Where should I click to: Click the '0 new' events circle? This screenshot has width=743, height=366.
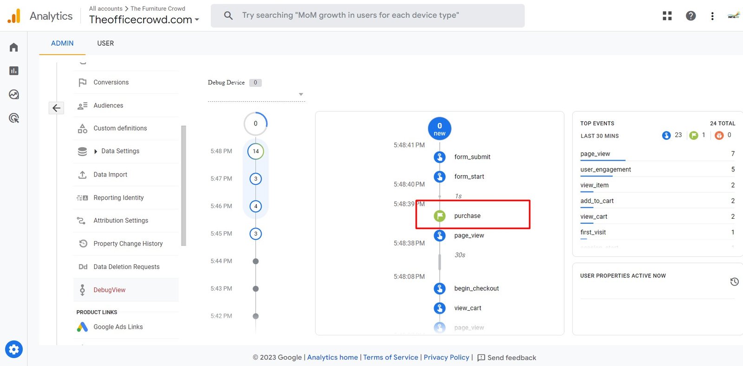pyautogui.click(x=440, y=129)
